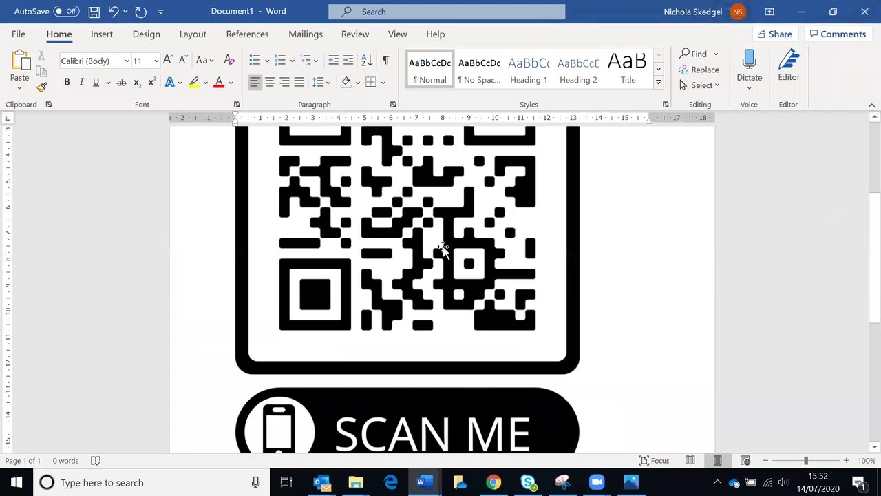Align text left
The image size is (881, 496).
pyautogui.click(x=255, y=83)
